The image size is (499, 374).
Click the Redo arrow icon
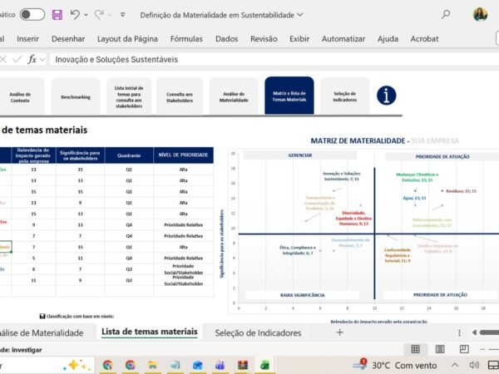99,15
